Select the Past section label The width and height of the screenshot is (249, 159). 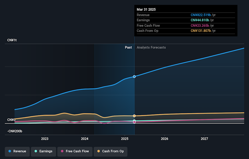coord(128,47)
